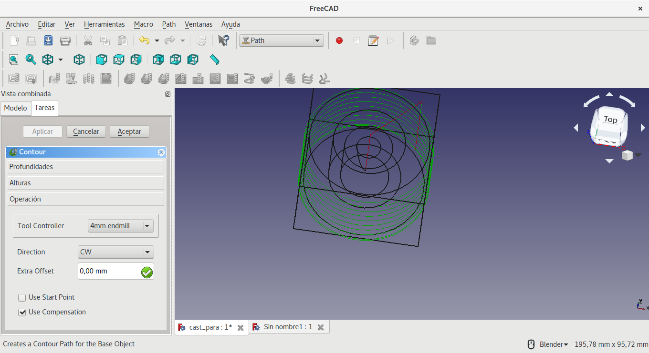Click the Save document icon
Screen dimensions: 649x353
click(48, 40)
